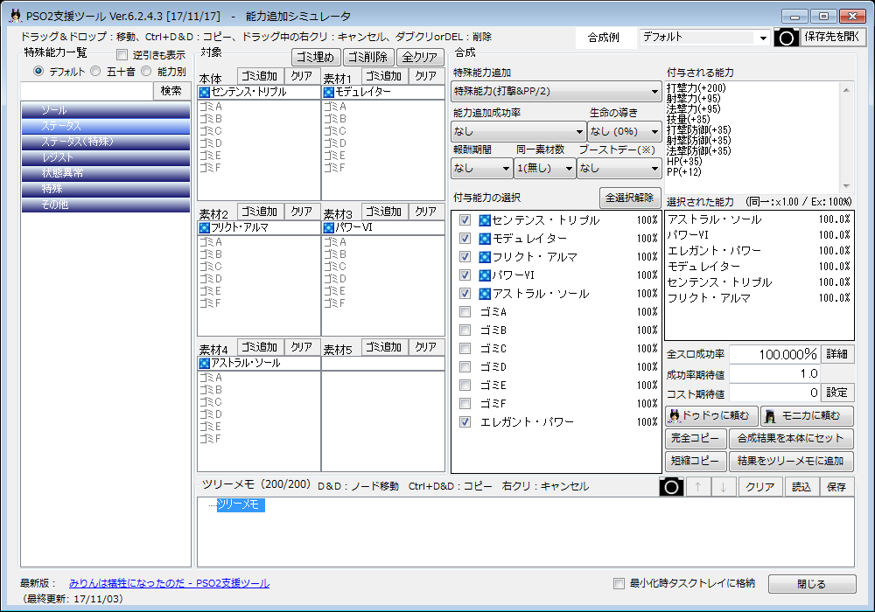Select the ソール category in the ability list

click(105, 110)
